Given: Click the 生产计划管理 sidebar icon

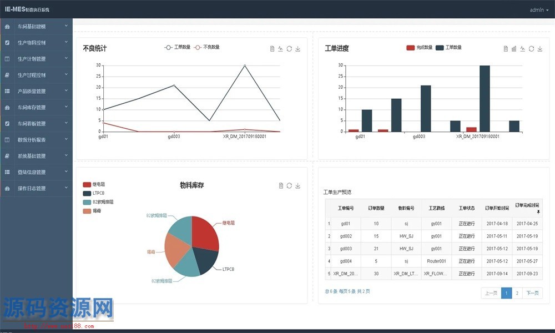Looking at the screenshot, I should (x=7, y=59).
